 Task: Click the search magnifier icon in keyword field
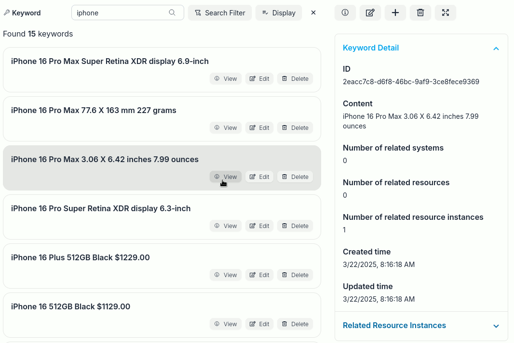tap(172, 13)
